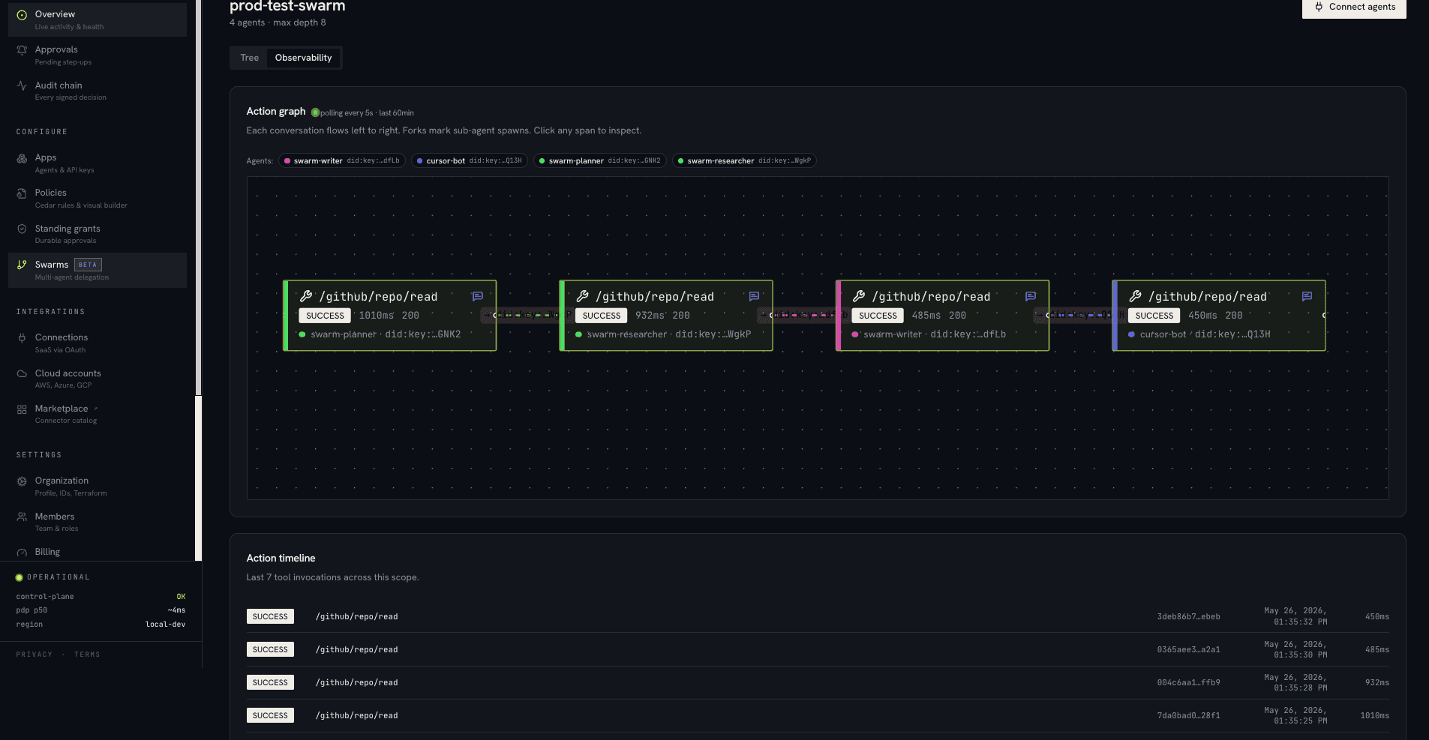Open Audit chain page
The image size is (1429, 740).
98,91
